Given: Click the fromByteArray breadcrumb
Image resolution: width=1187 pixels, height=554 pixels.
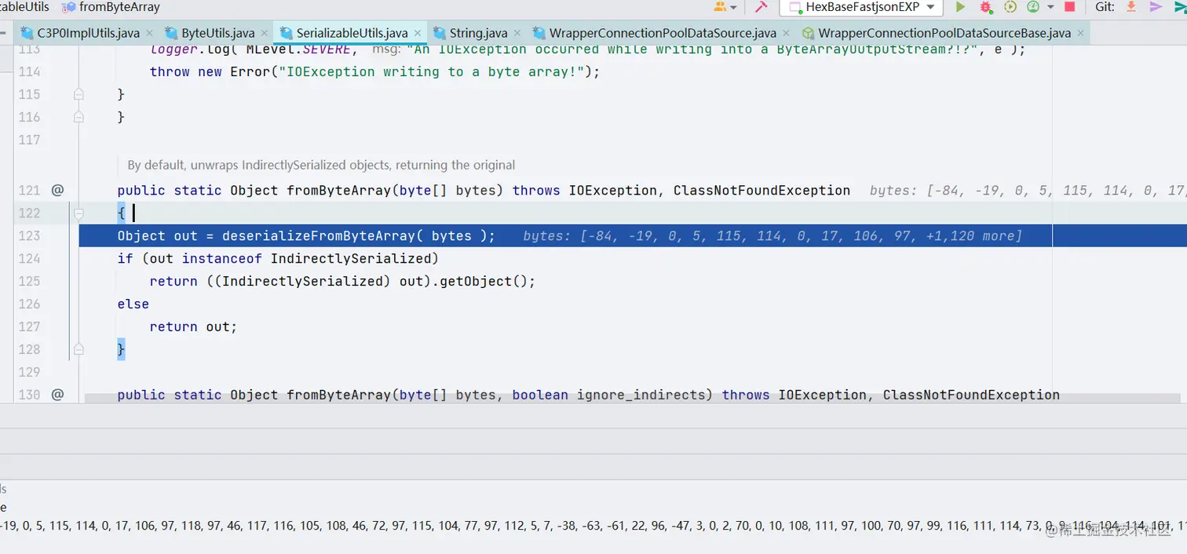Looking at the screenshot, I should point(111,7).
